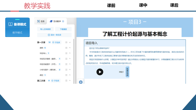Click the 项目3 banner heading

(x=135, y=22)
